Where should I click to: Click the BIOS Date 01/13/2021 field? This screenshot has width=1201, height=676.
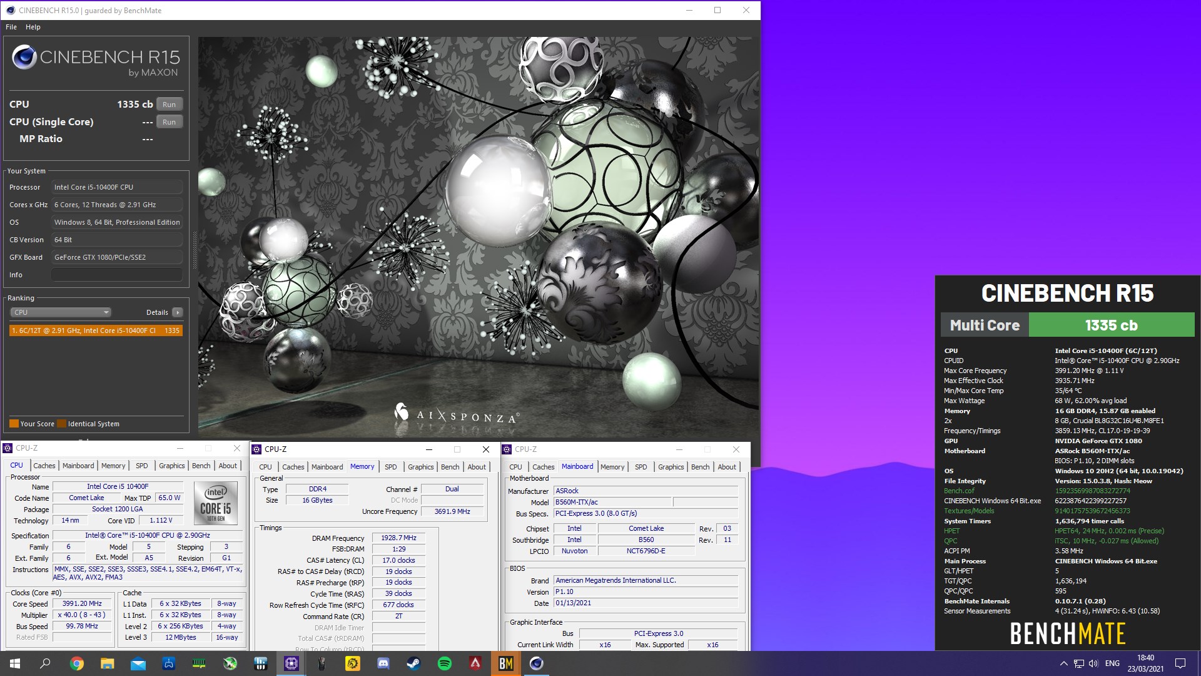pos(646,603)
